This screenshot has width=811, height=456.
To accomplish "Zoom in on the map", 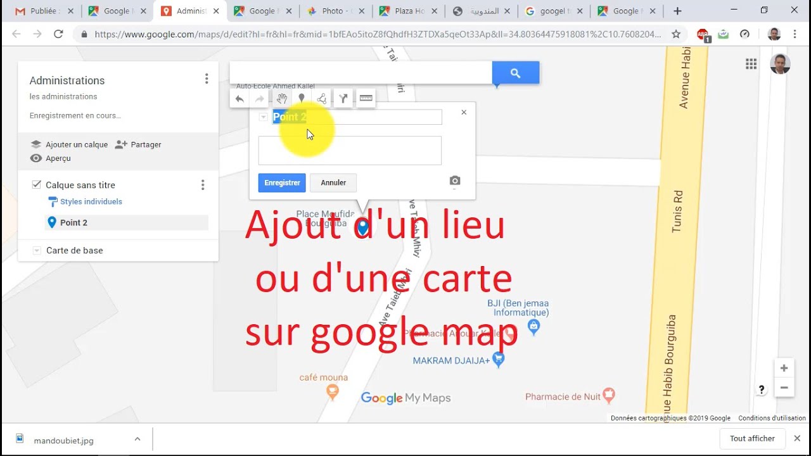I will point(784,369).
